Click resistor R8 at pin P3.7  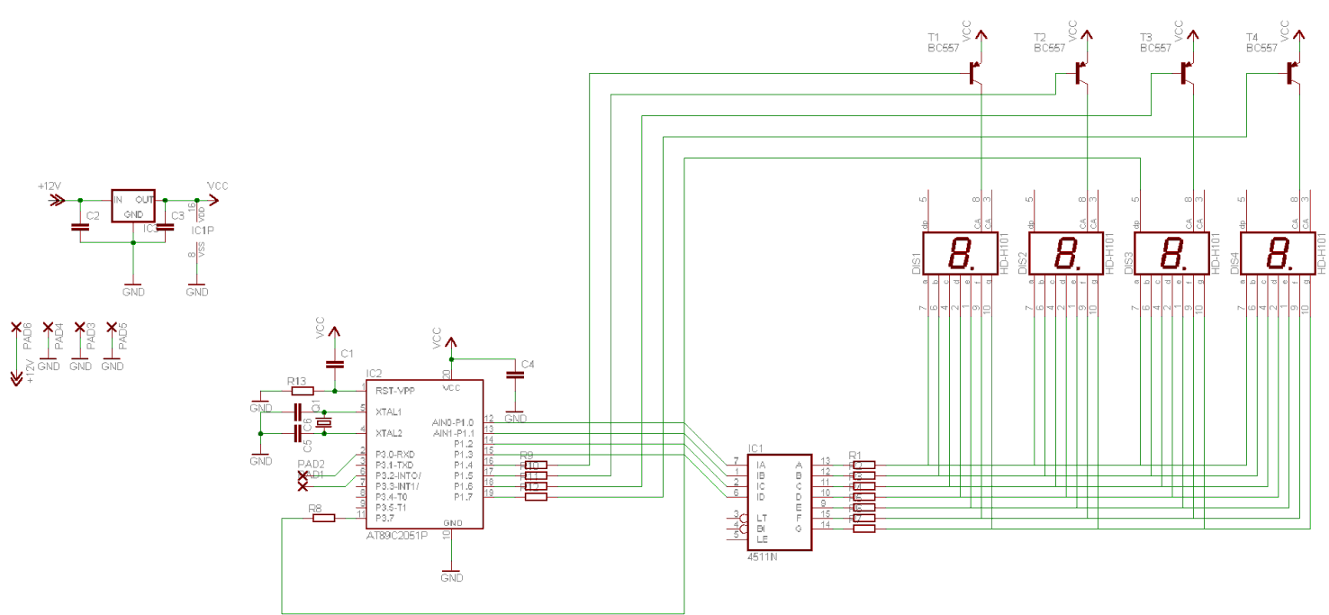tap(323, 518)
